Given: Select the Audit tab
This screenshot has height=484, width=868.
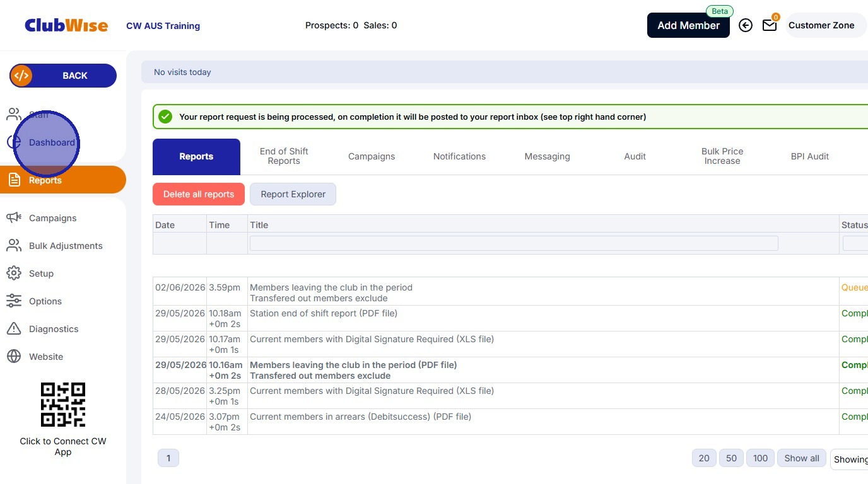Looking at the screenshot, I should (635, 156).
